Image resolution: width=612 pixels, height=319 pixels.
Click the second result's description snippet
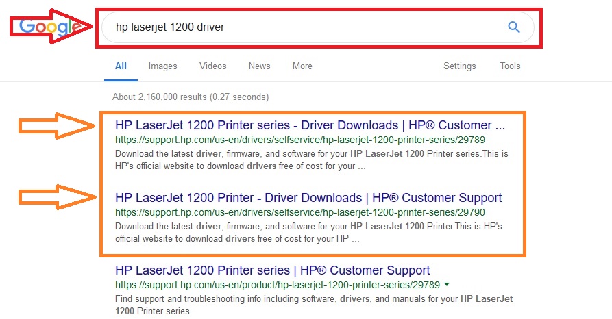[308, 233]
